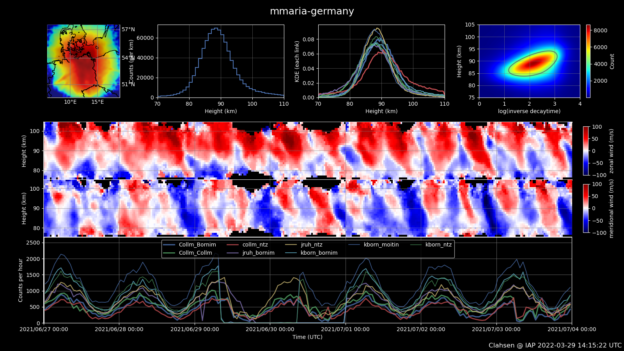This screenshot has height=351, width=624.
Task: Click the Count rainbow colorbar
Action: tap(588, 61)
